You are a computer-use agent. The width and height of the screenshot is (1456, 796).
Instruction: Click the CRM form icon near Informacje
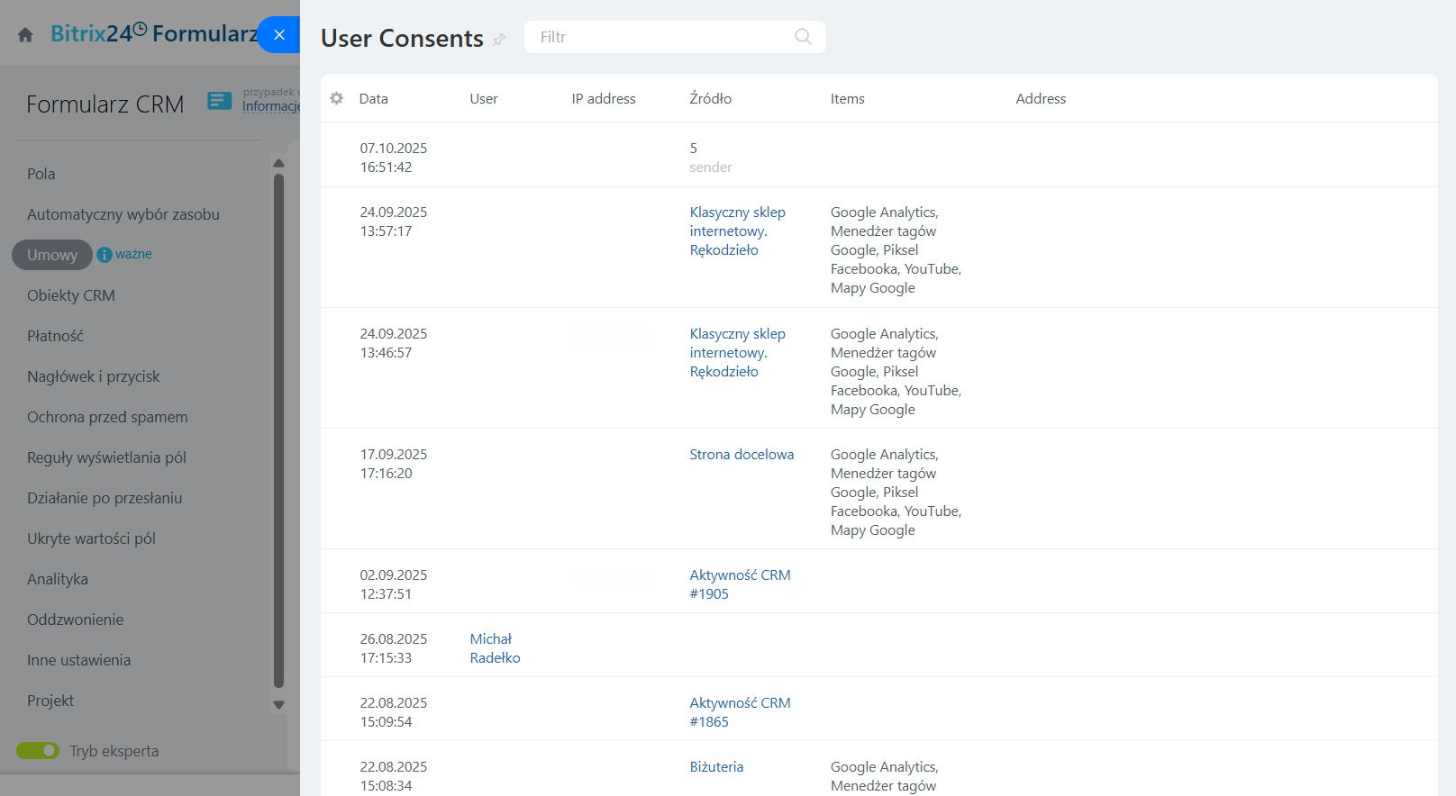coord(220,101)
